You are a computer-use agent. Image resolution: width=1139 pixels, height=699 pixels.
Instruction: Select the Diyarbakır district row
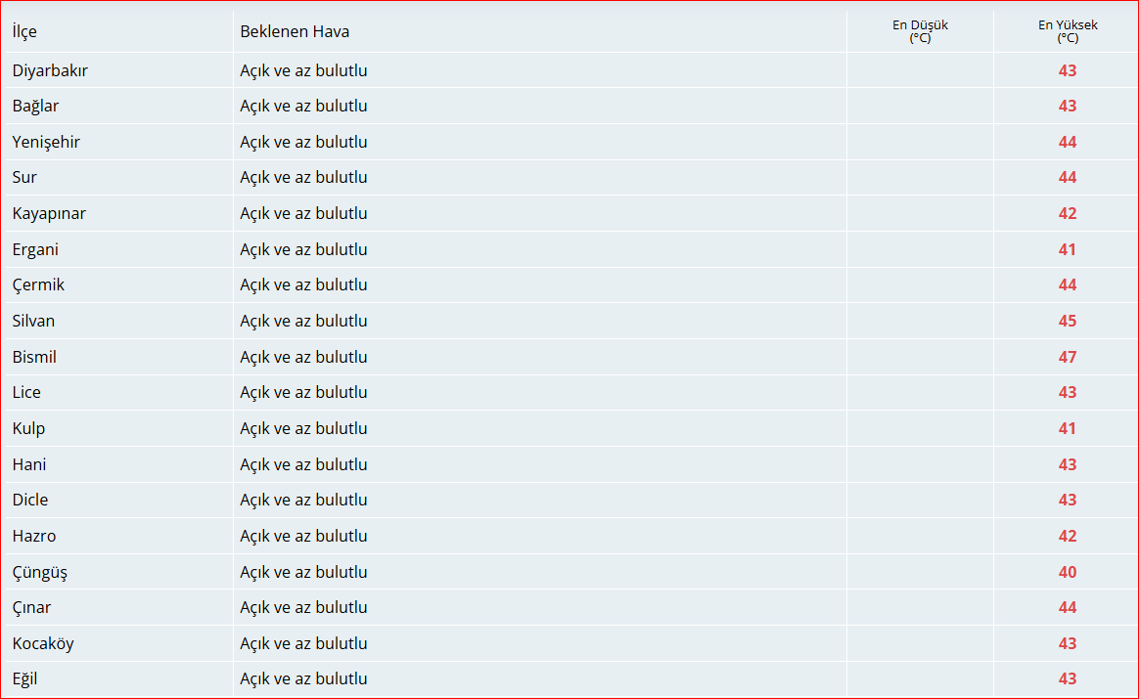pos(569,70)
